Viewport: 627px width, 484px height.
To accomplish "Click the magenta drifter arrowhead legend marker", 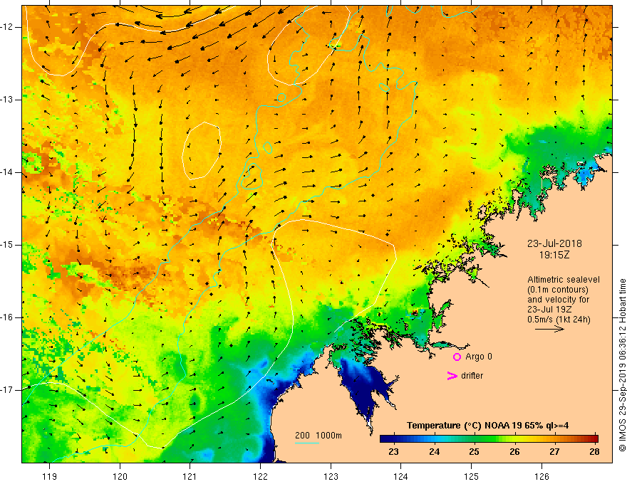I will (x=452, y=376).
